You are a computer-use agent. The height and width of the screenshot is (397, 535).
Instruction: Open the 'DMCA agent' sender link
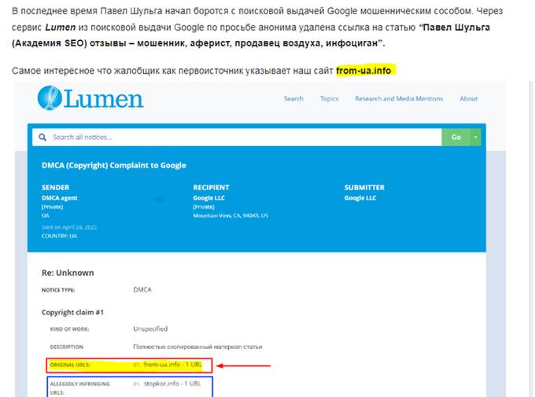click(x=59, y=198)
